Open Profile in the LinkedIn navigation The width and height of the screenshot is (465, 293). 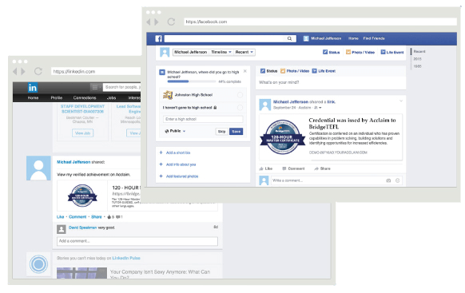[57, 97]
